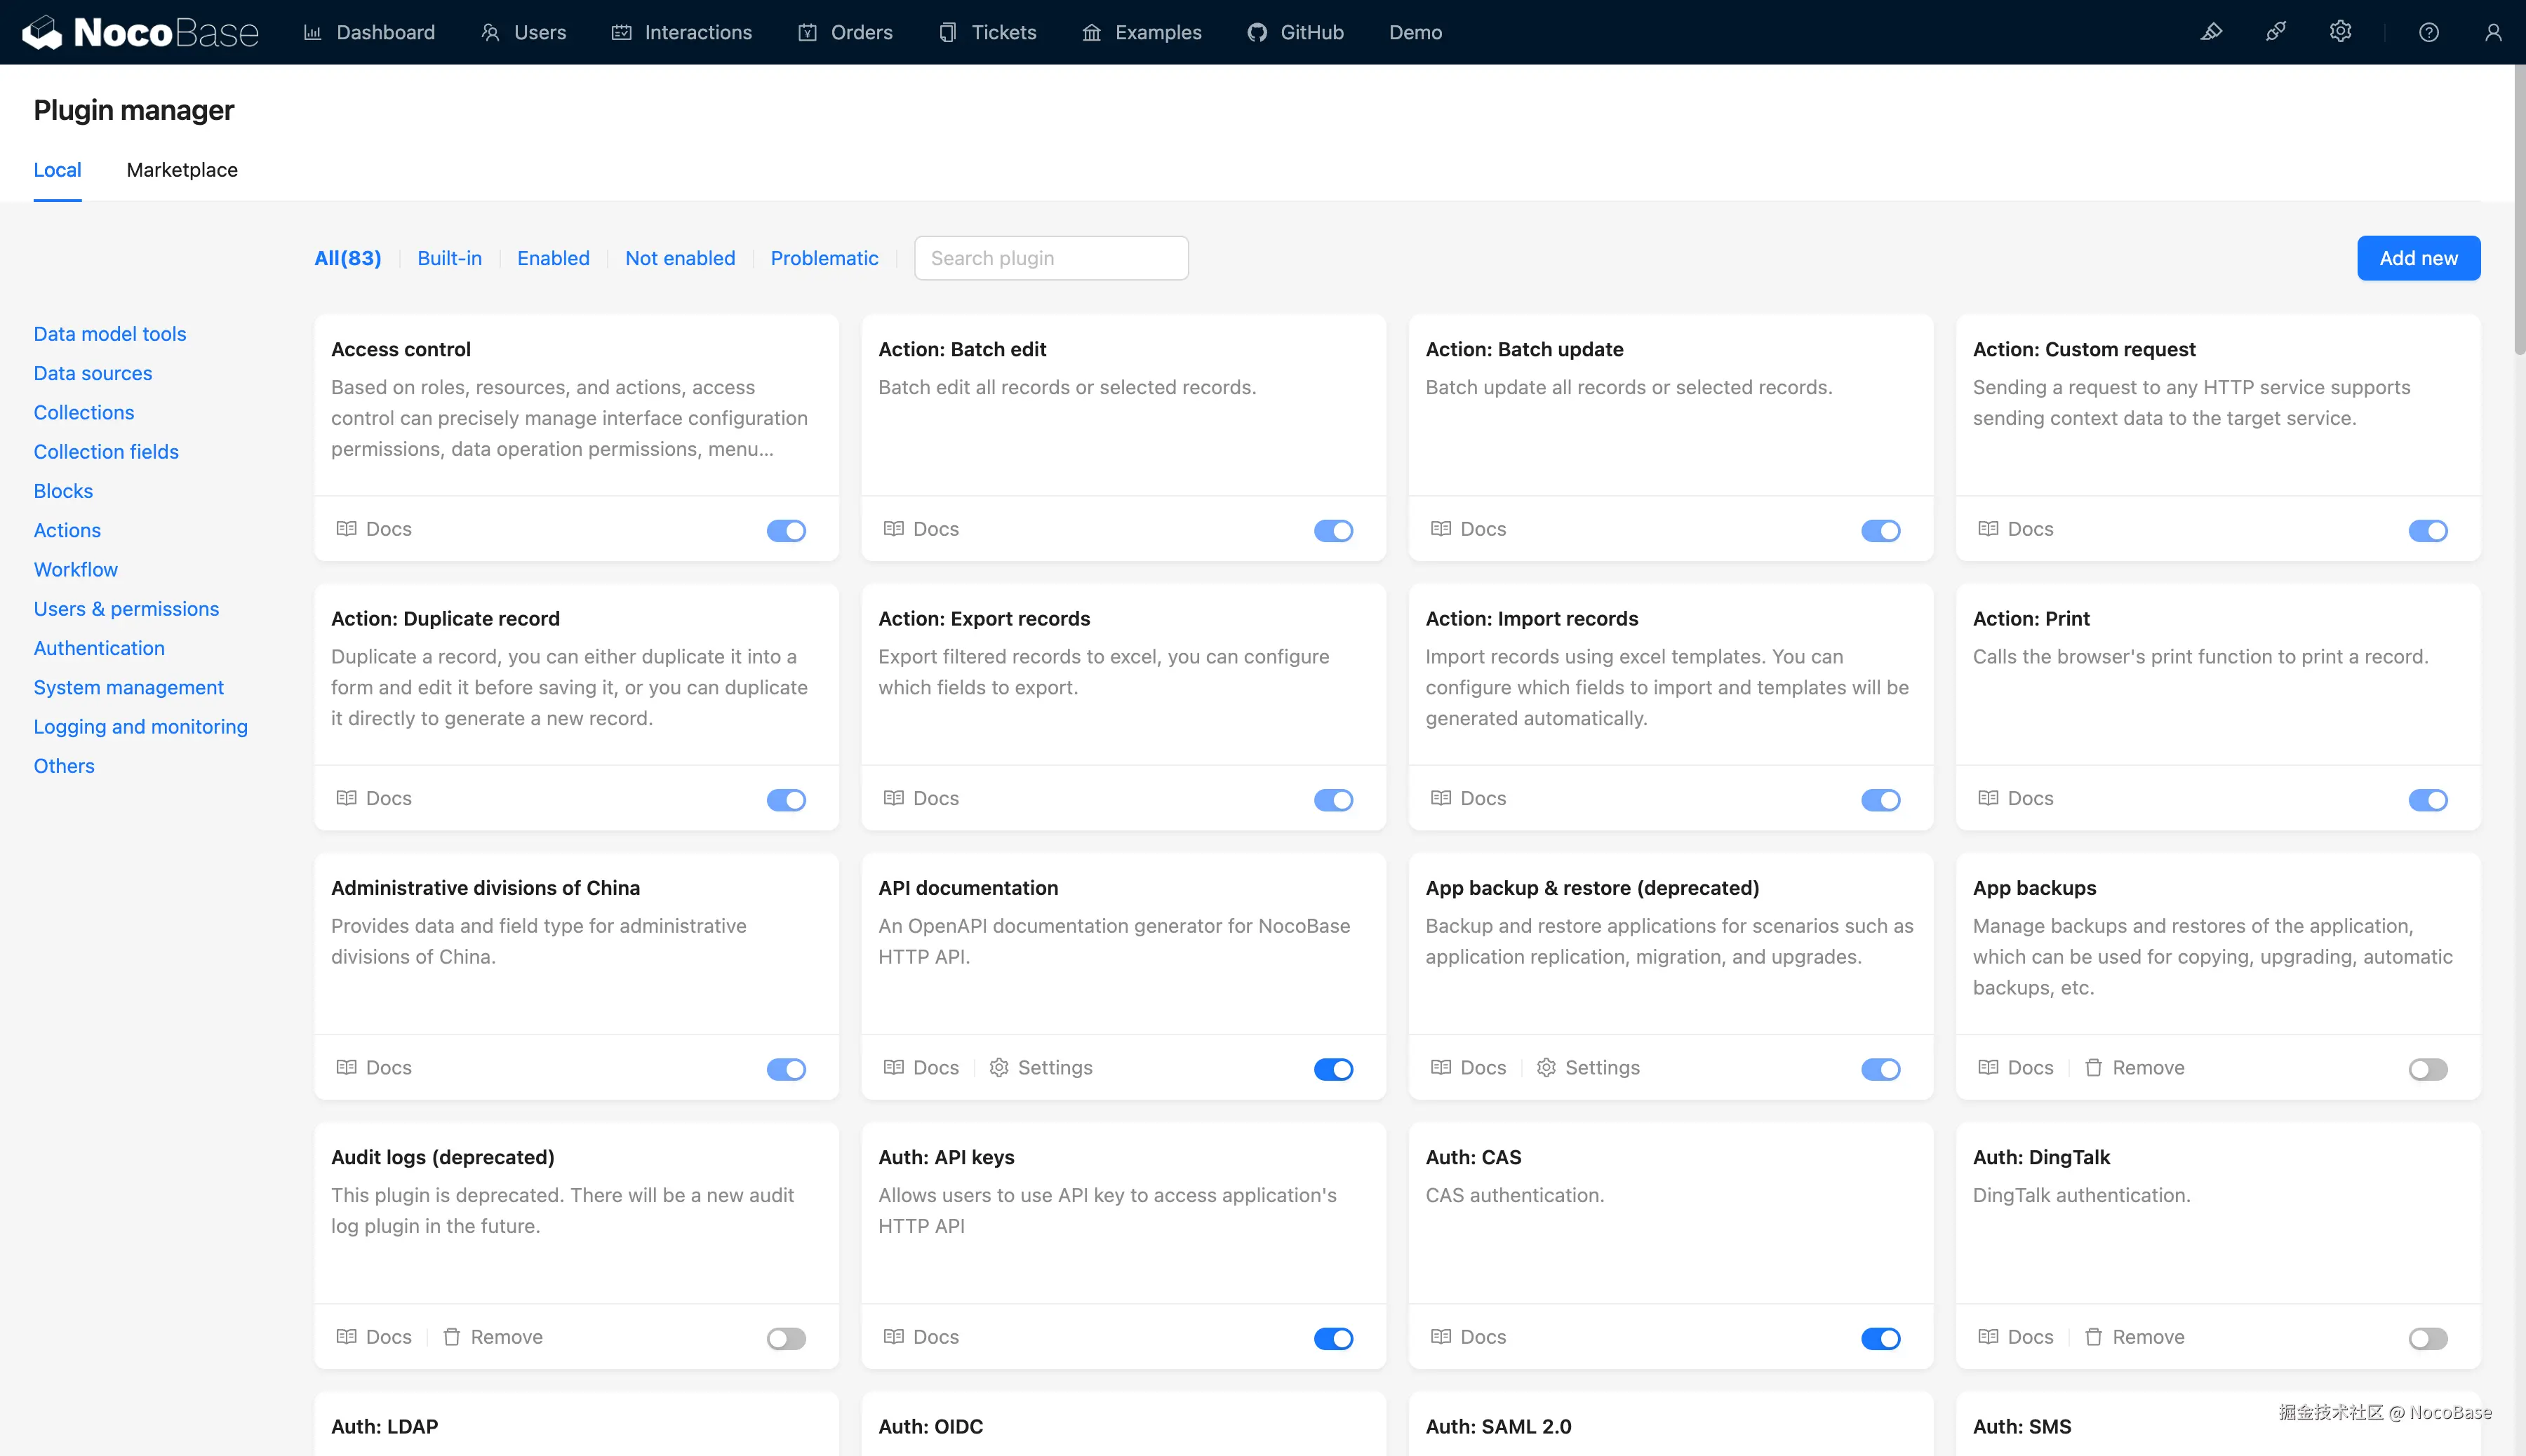The image size is (2526, 1456).
Task: Open the help question mark icon
Action: (2429, 32)
